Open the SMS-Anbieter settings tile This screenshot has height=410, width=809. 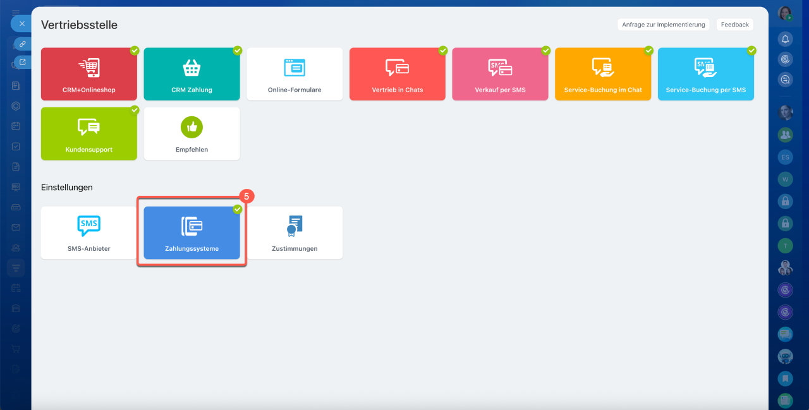click(x=89, y=232)
